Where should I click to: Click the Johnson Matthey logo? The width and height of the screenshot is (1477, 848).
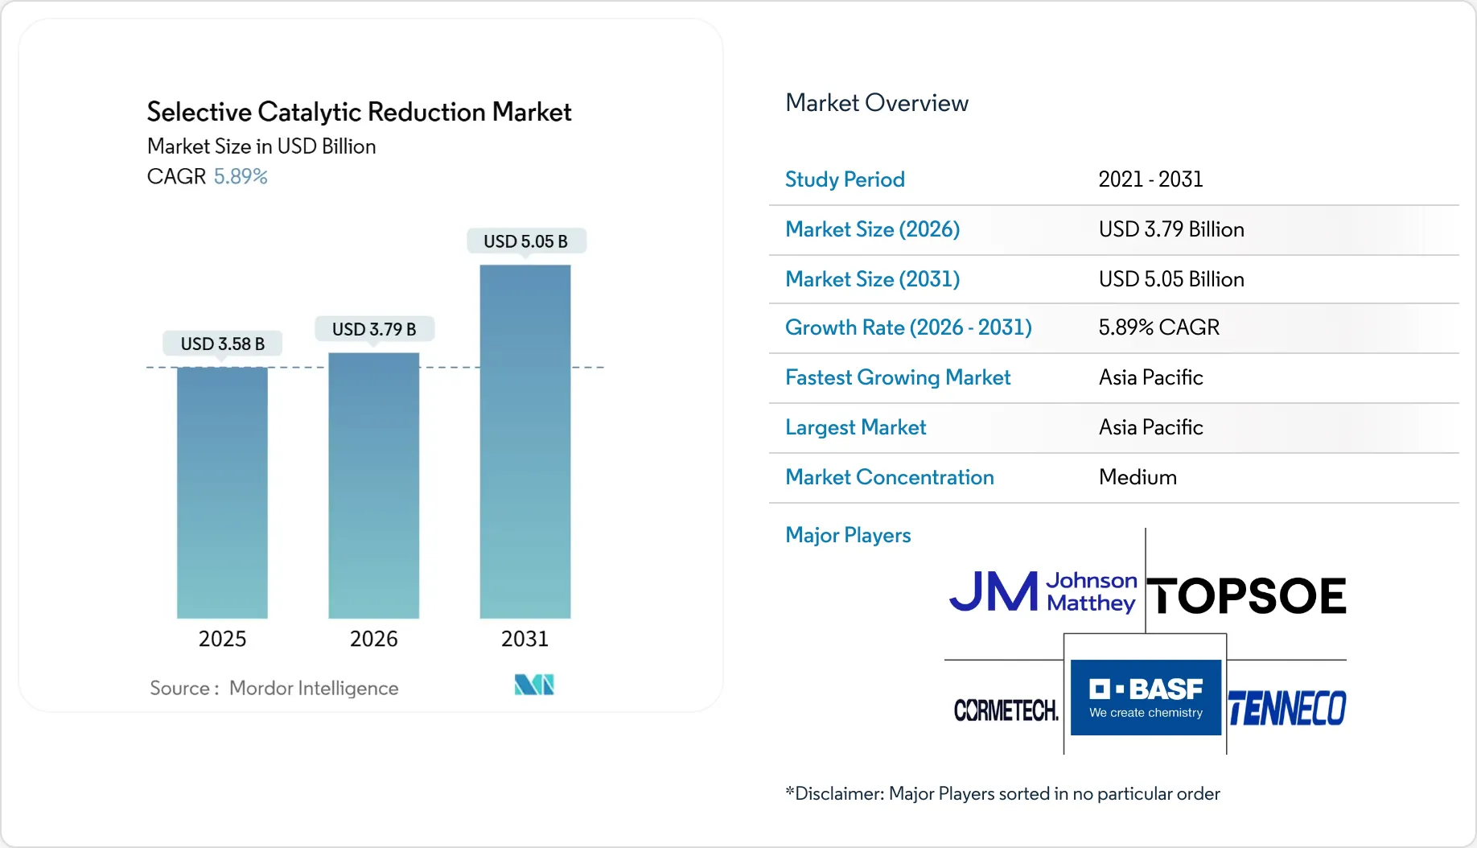pos(1043,592)
